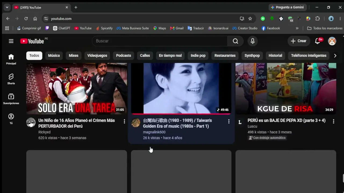The height and width of the screenshot is (193, 344).
Task: Click the magnifying glass search button
Action: coord(235,41)
